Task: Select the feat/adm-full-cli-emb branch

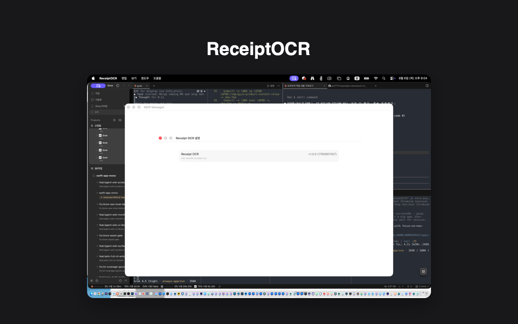Action: click(x=112, y=256)
